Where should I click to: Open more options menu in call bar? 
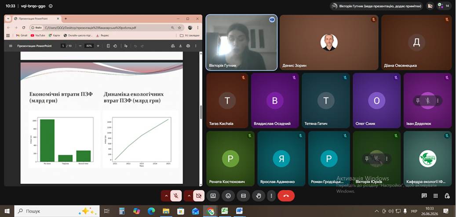pyautogui.click(x=271, y=196)
